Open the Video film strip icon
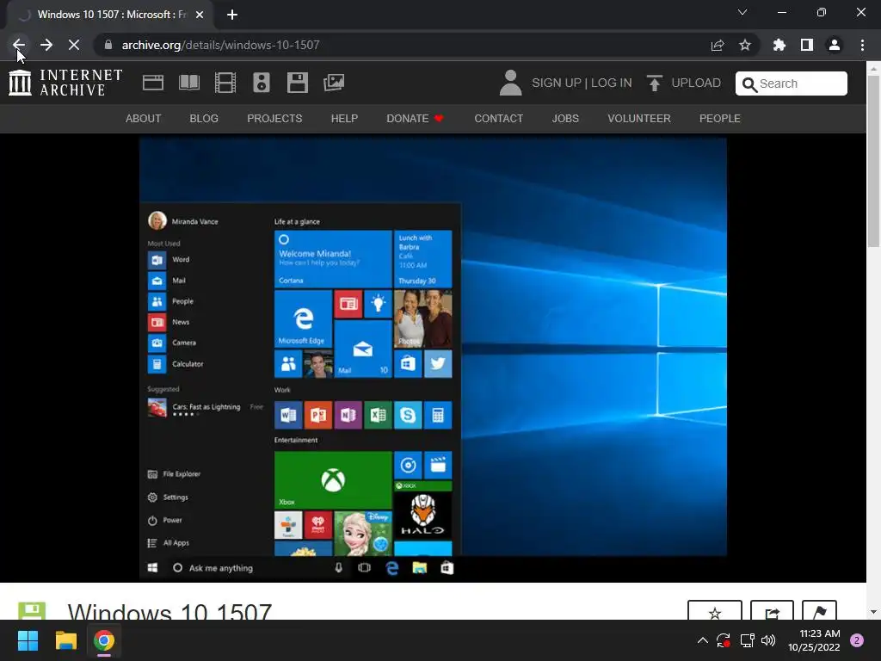This screenshot has height=661, width=881. [225, 83]
